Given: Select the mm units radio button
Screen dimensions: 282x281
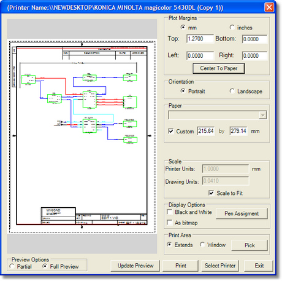Looking at the screenshot, I should coord(183,27).
